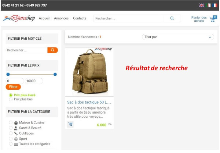This screenshot has height=153, width=220.
Task: Open the Trier par dropdown
Action: [178, 37]
